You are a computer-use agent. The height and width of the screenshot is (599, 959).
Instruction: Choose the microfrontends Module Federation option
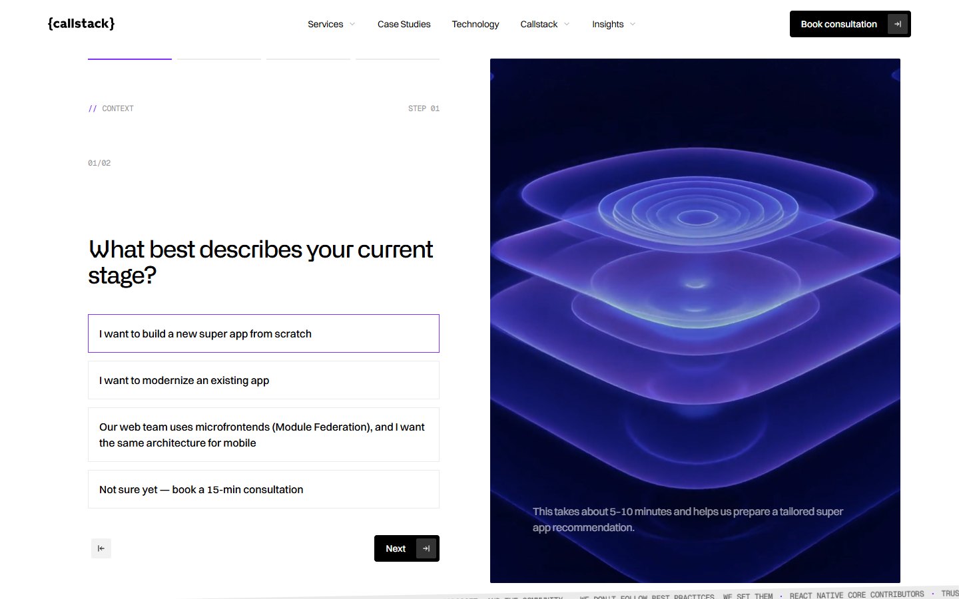(264, 435)
